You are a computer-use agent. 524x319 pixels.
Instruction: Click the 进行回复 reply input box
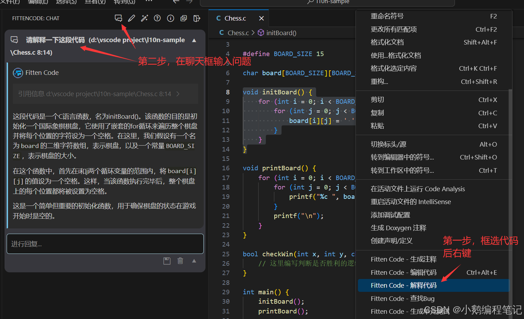point(105,244)
